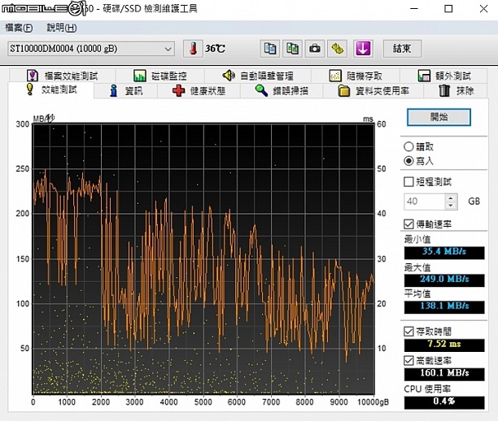Viewport: 498px width, 421px height.
Task: Click the options settings icon
Action: coord(338,49)
